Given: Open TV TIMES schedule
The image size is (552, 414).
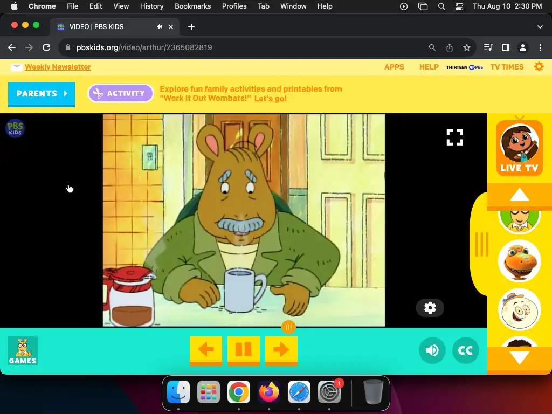Looking at the screenshot, I should [x=507, y=67].
